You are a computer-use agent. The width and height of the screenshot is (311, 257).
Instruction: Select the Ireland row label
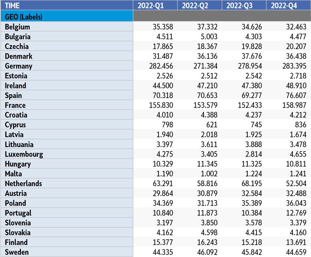point(16,86)
